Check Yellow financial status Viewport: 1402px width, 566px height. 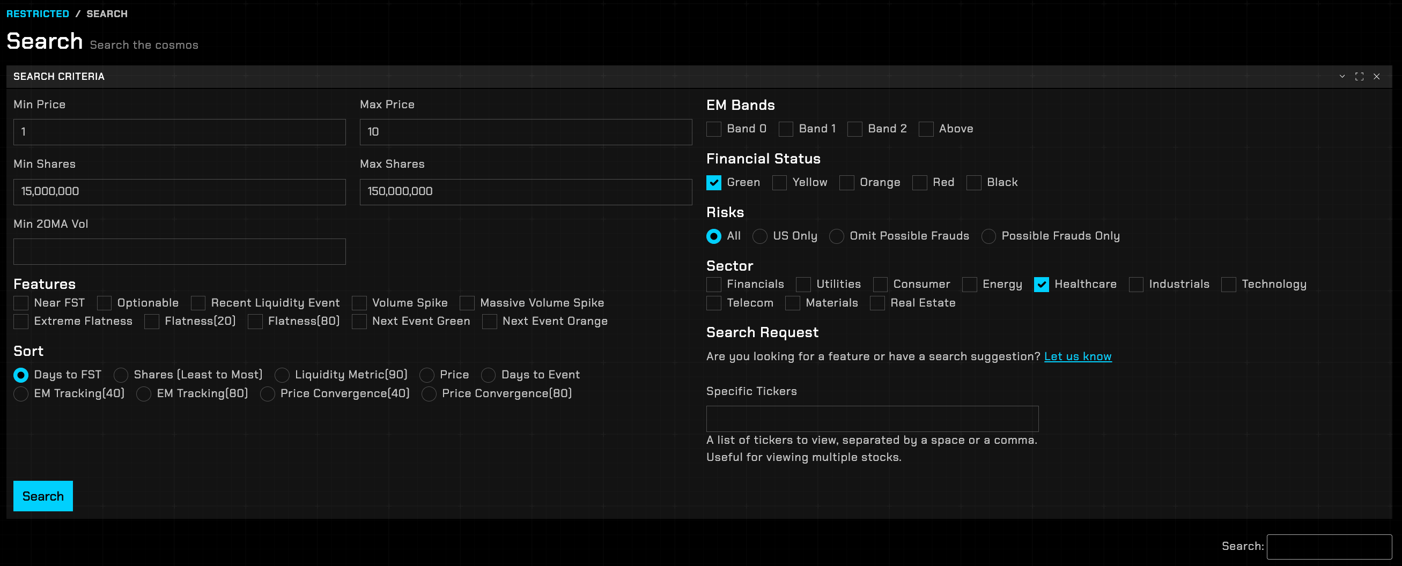tap(779, 183)
